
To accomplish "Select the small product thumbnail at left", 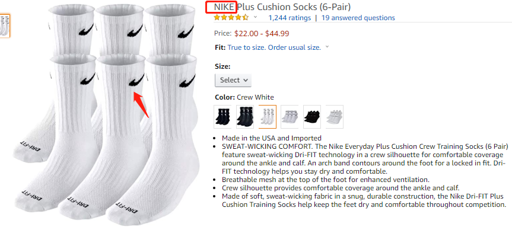I will tap(5, 25).
